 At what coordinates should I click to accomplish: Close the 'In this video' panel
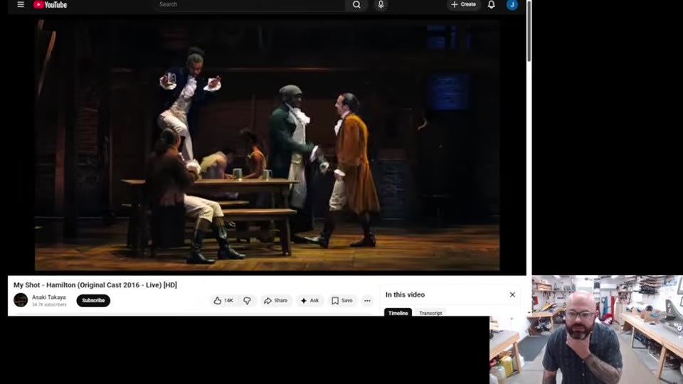tap(512, 294)
